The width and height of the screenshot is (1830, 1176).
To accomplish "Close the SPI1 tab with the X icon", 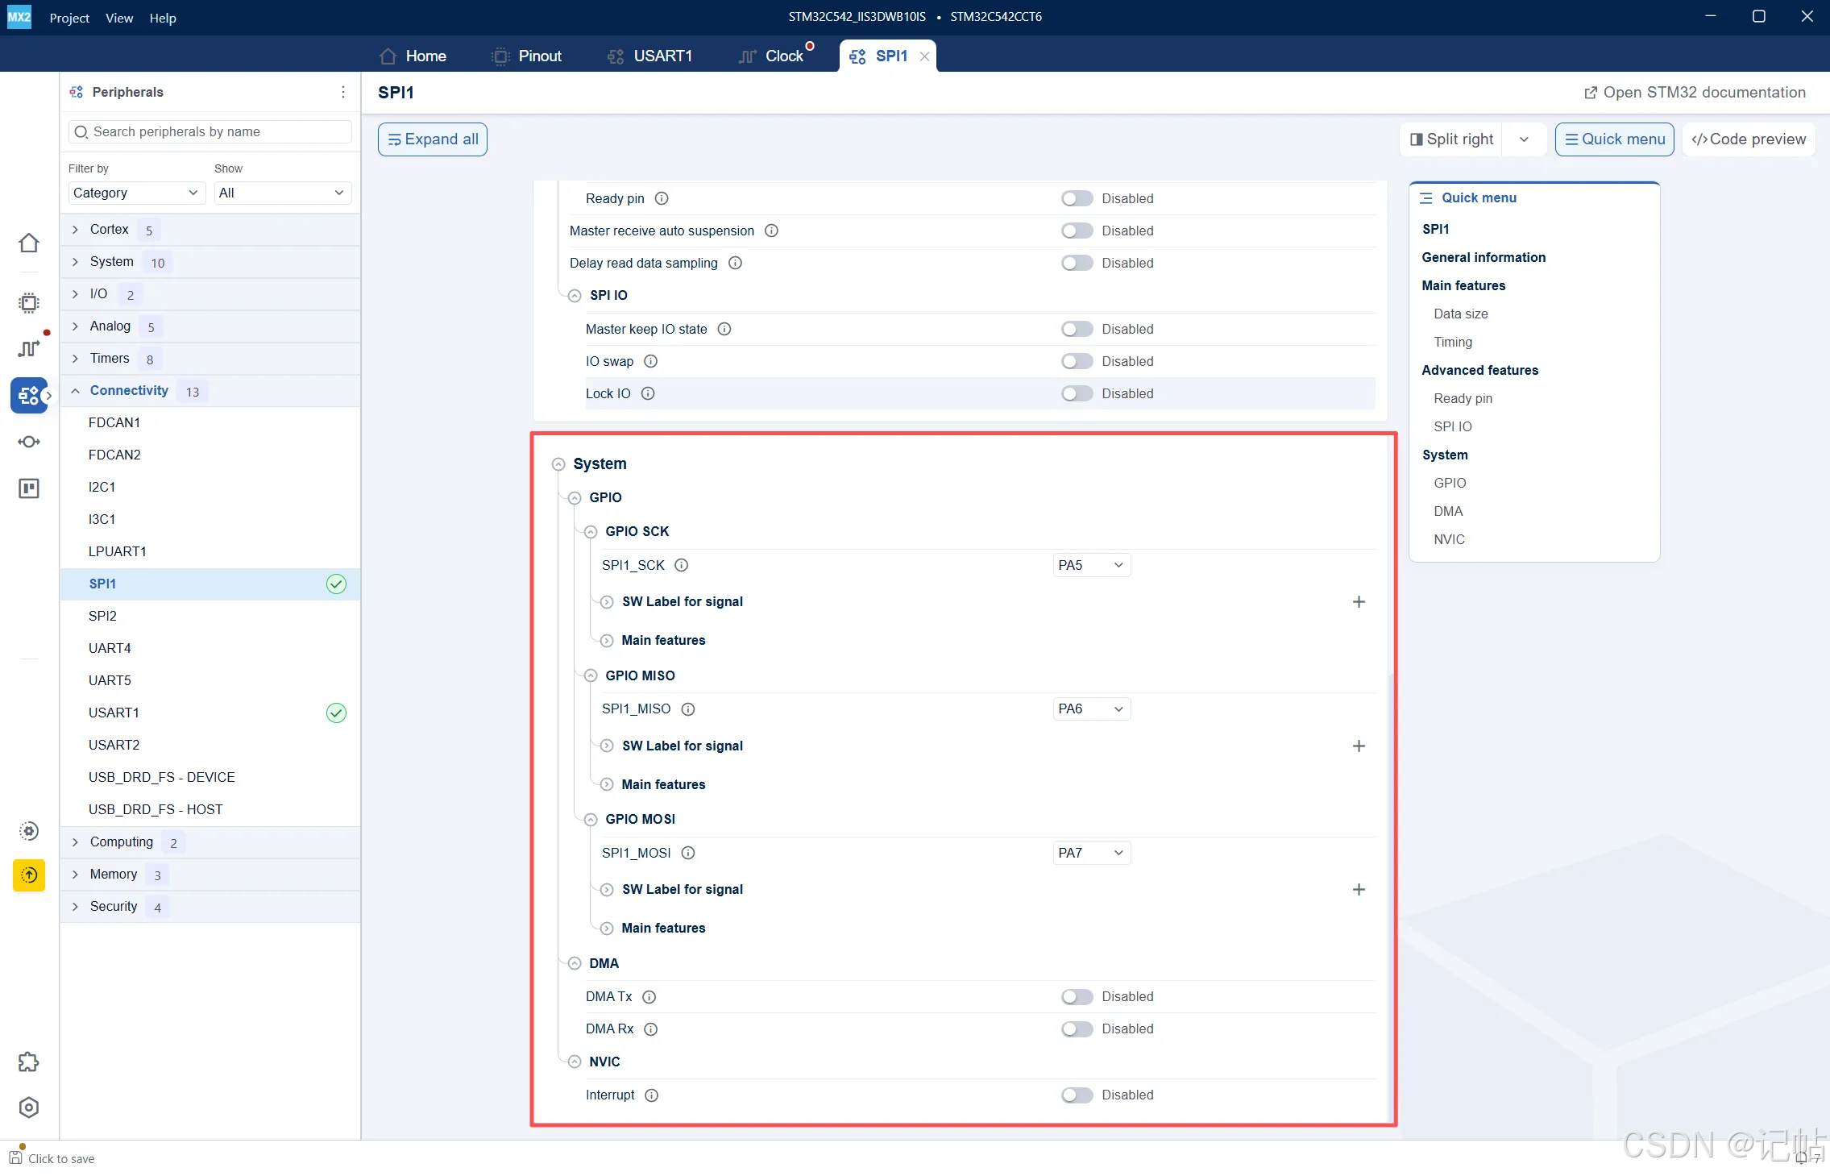I will (924, 56).
